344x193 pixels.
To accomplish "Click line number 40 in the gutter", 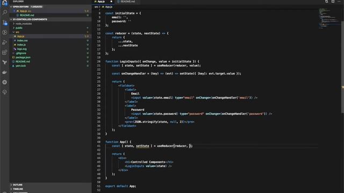I will 98,142.
